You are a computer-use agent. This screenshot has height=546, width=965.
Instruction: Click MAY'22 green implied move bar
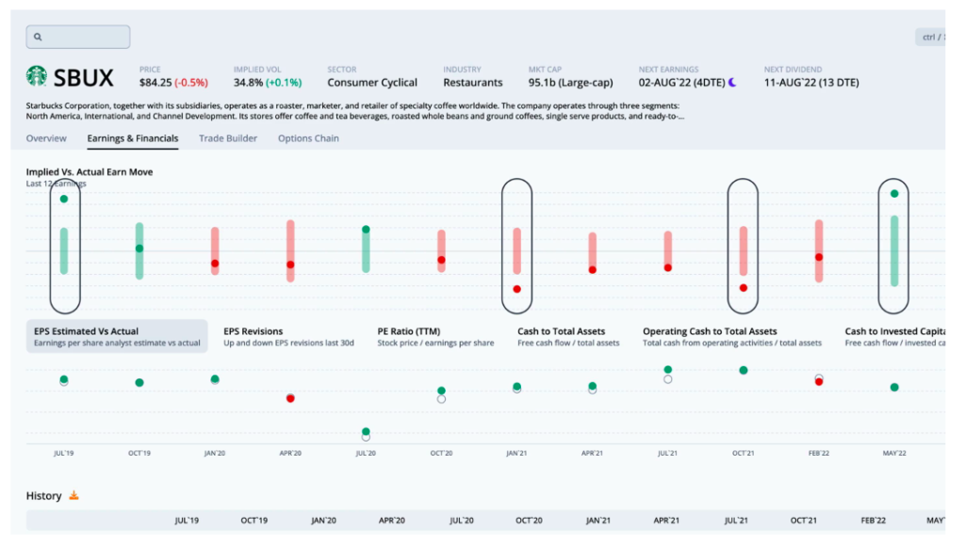coord(894,250)
